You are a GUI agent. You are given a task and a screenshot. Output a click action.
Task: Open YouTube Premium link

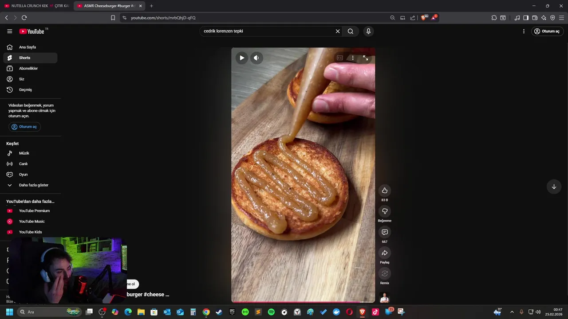pyautogui.click(x=30, y=210)
